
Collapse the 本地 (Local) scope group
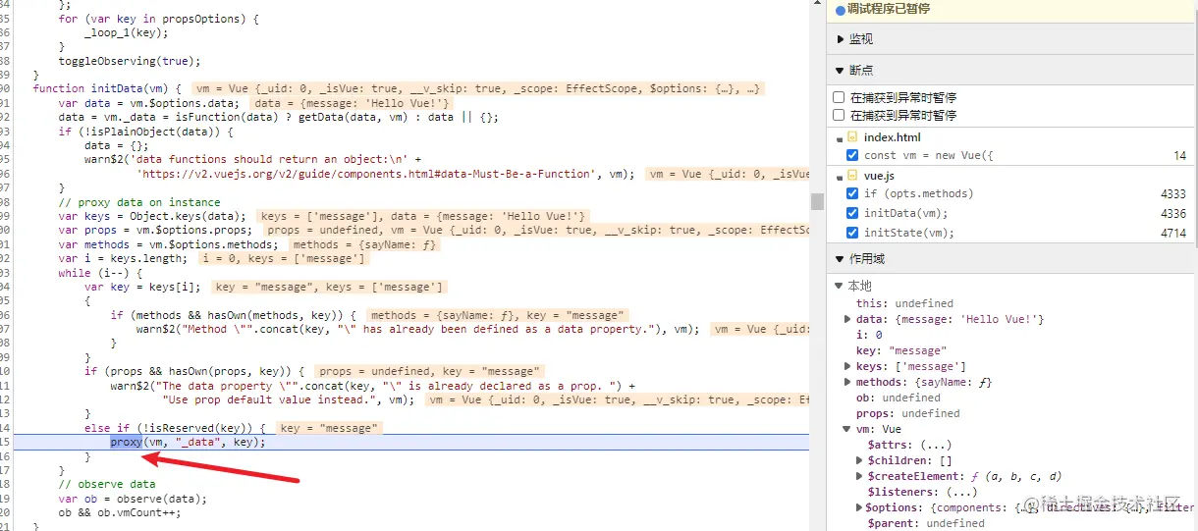[839, 286]
